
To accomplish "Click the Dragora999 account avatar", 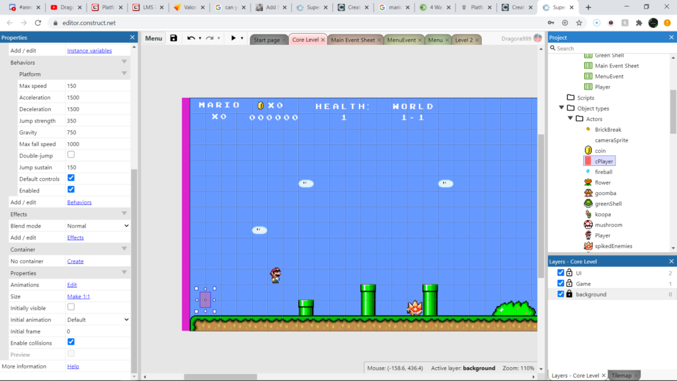I will pyautogui.click(x=538, y=38).
